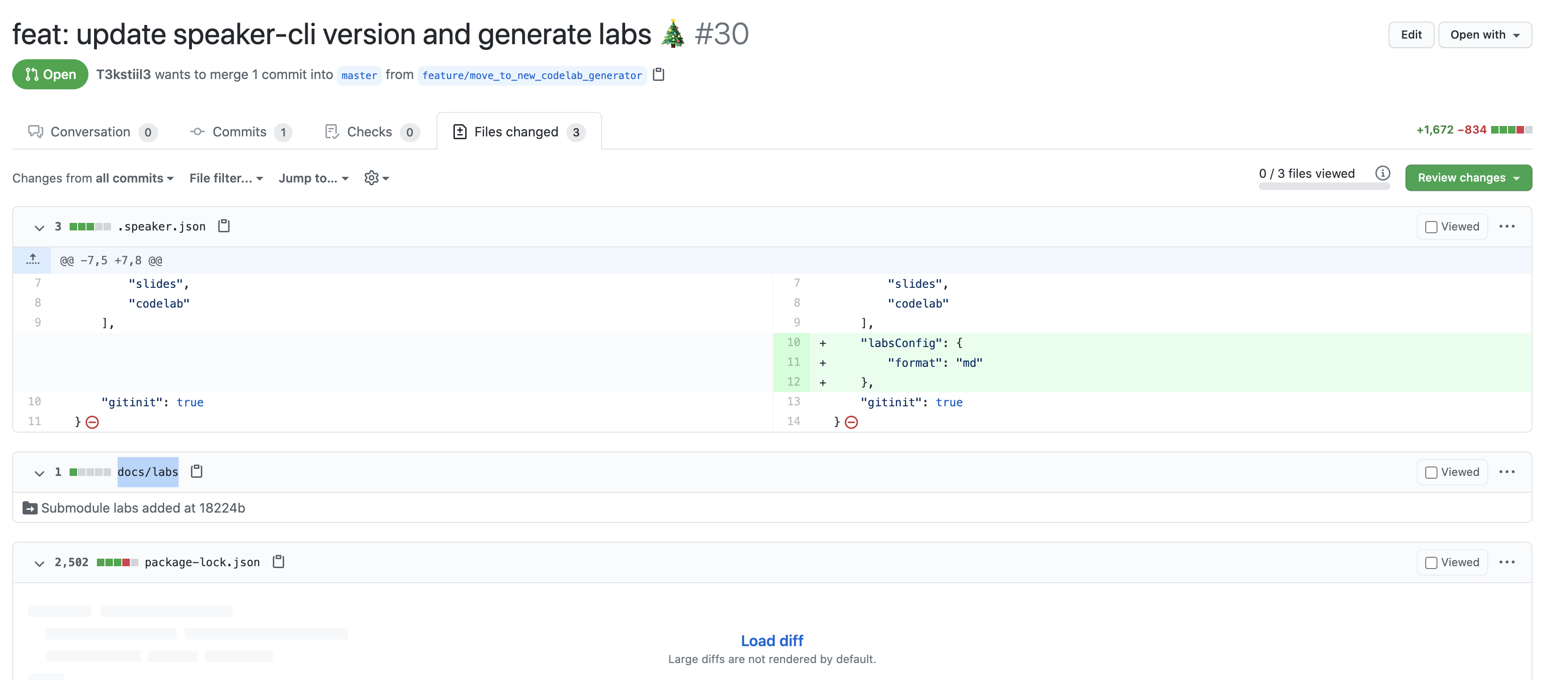Expand the Review changes dropdown
Screen dimensions: 1556x680
click(x=1468, y=178)
